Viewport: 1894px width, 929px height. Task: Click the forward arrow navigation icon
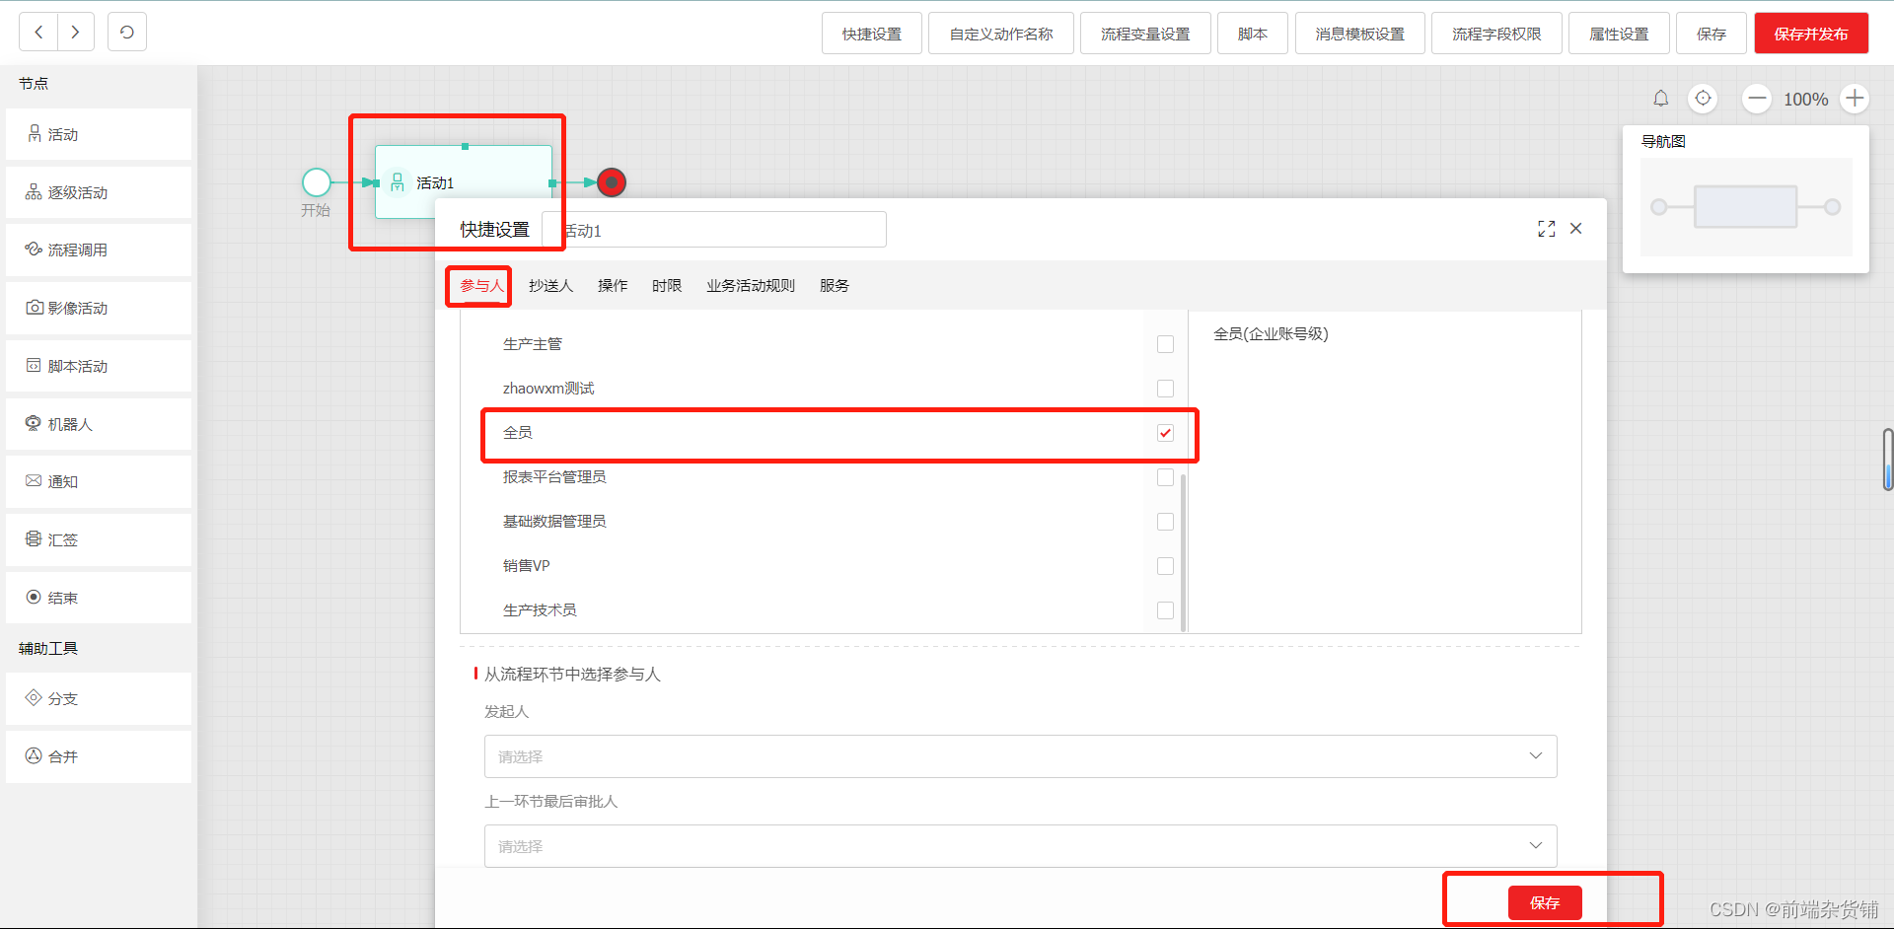76,32
